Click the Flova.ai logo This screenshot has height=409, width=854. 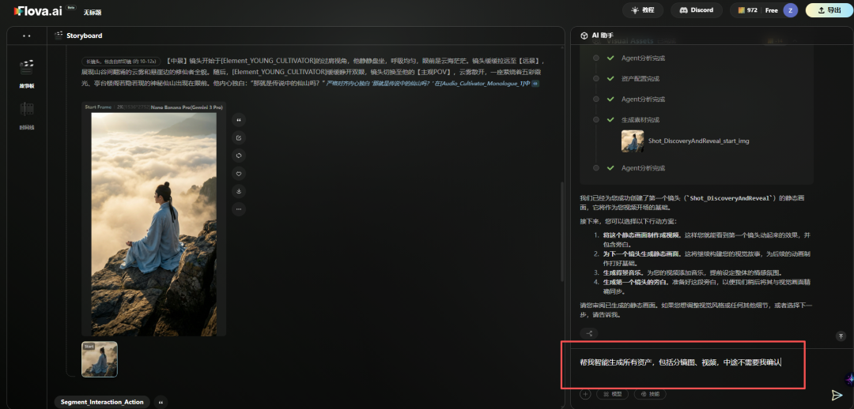click(36, 10)
